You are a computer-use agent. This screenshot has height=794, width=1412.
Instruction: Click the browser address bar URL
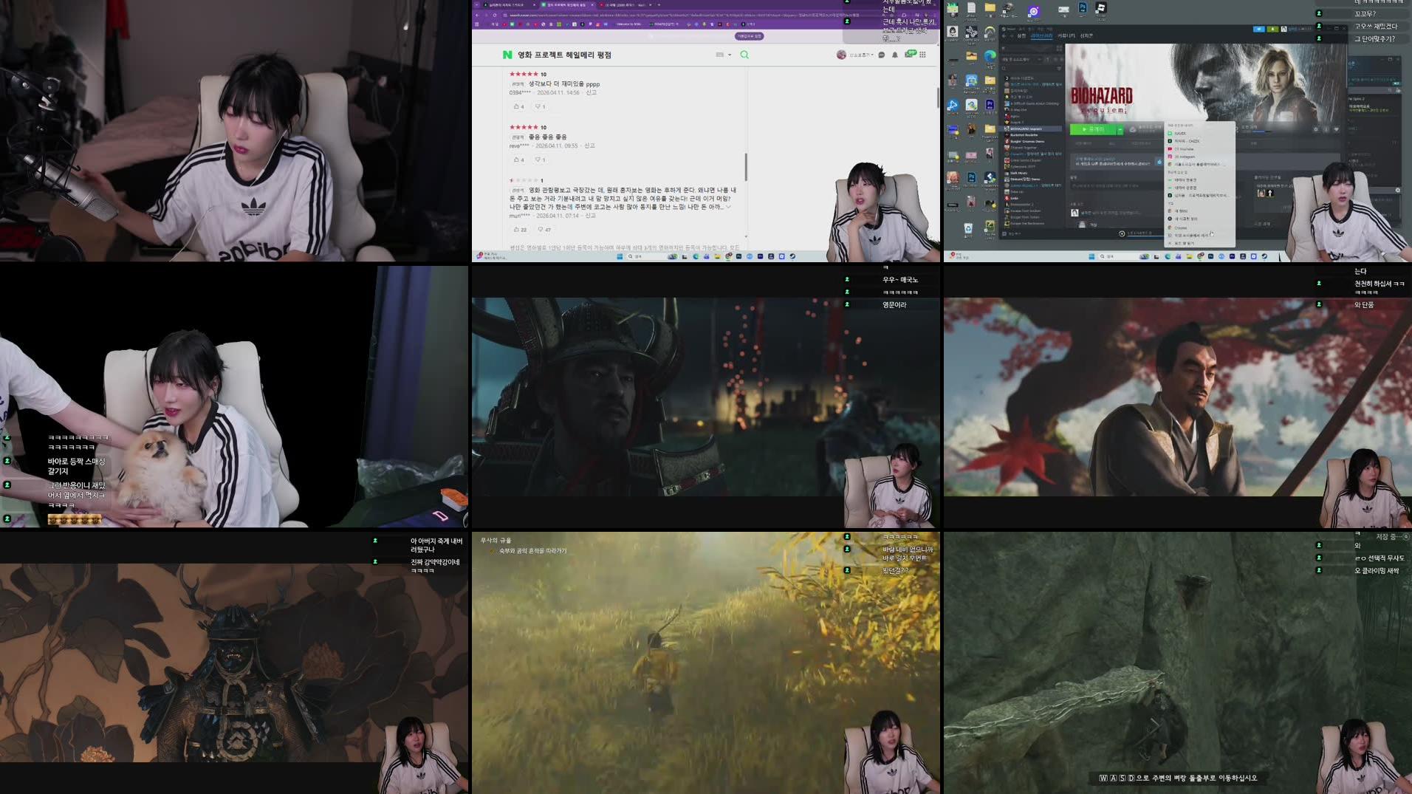click(x=683, y=15)
